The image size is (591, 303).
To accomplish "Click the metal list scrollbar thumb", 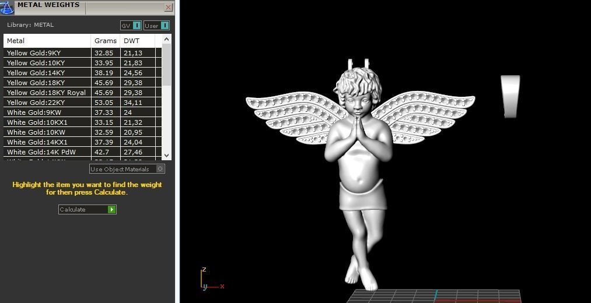I will tap(167, 64).
